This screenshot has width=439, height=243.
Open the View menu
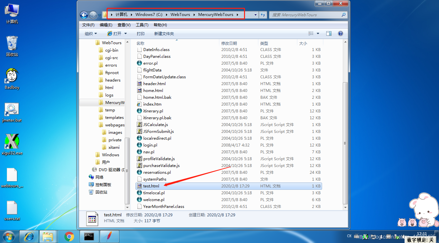pyautogui.click(x=124, y=25)
